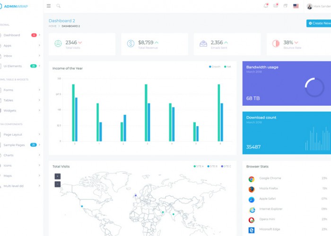
Task: Open the search magnifier icon
Action: click(x=59, y=6)
